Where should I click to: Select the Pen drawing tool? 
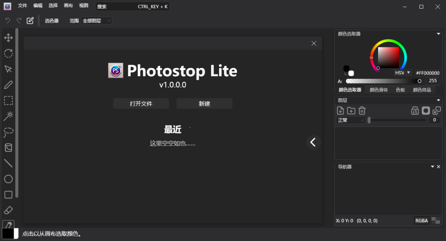8,85
